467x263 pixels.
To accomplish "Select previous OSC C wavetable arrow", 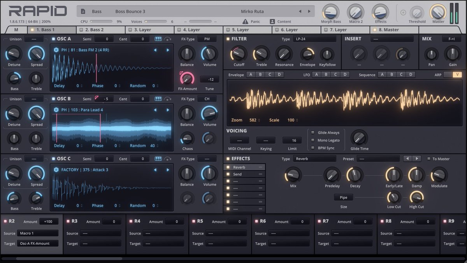I will (155, 170).
